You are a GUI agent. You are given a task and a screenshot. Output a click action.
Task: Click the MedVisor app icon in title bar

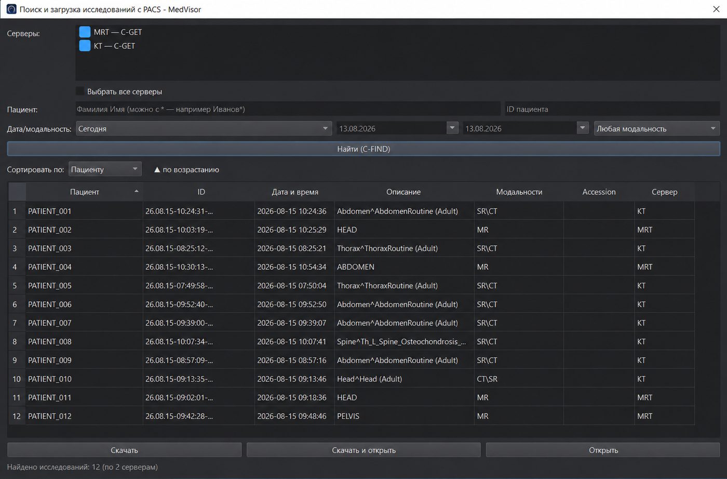(11, 9)
